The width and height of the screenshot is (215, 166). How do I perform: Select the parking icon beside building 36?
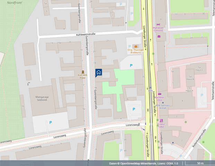coord(134,109)
